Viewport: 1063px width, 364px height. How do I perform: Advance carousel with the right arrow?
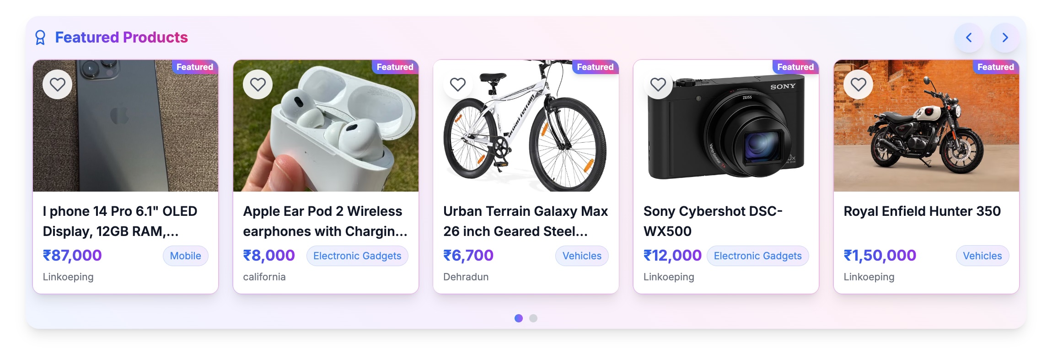[1005, 37]
